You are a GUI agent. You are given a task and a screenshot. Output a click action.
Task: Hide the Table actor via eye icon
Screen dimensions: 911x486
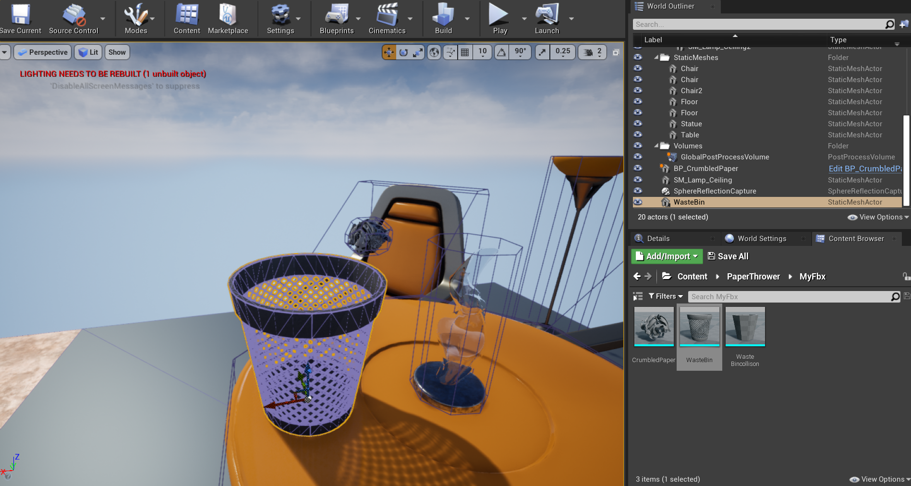638,134
